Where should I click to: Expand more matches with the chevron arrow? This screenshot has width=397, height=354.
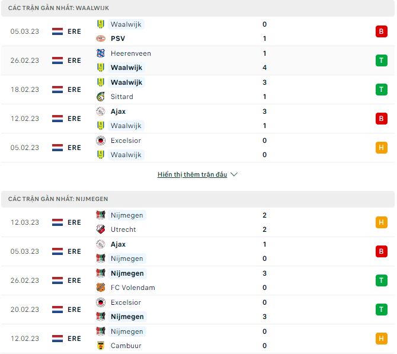tap(234, 175)
